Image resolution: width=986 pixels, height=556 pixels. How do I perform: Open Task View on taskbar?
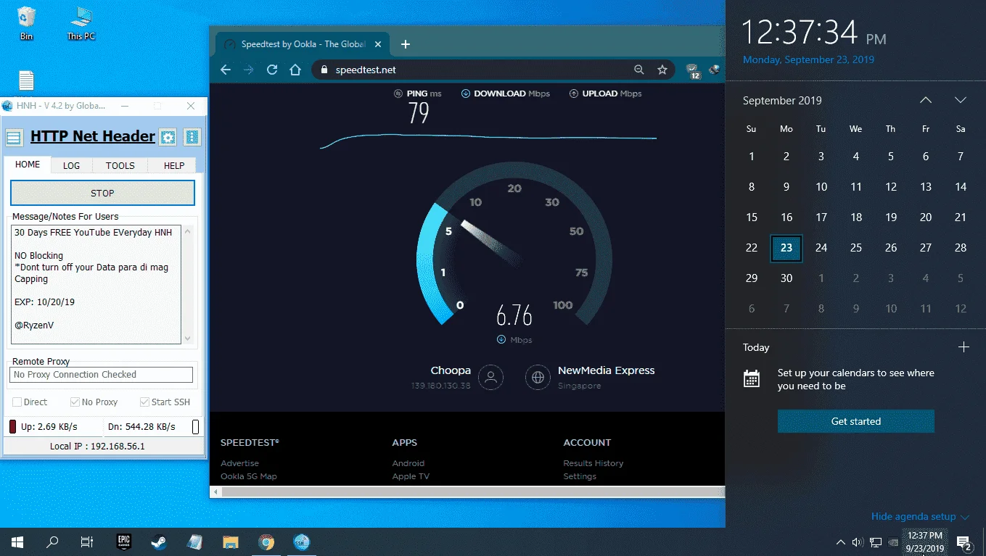[x=86, y=542]
